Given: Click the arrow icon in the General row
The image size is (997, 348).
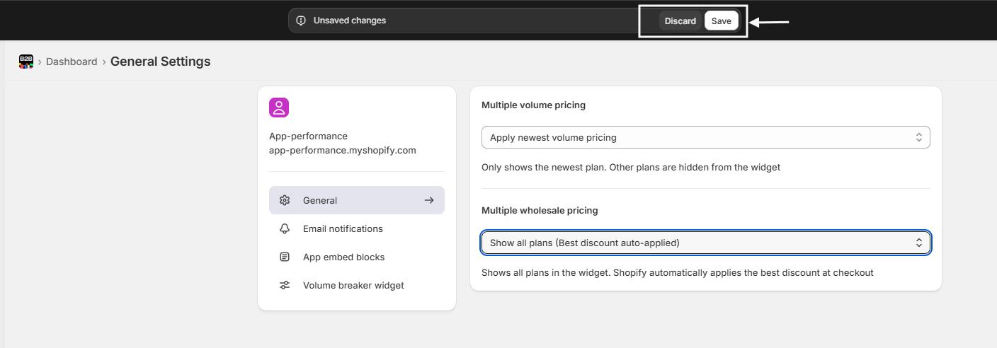Looking at the screenshot, I should point(429,200).
